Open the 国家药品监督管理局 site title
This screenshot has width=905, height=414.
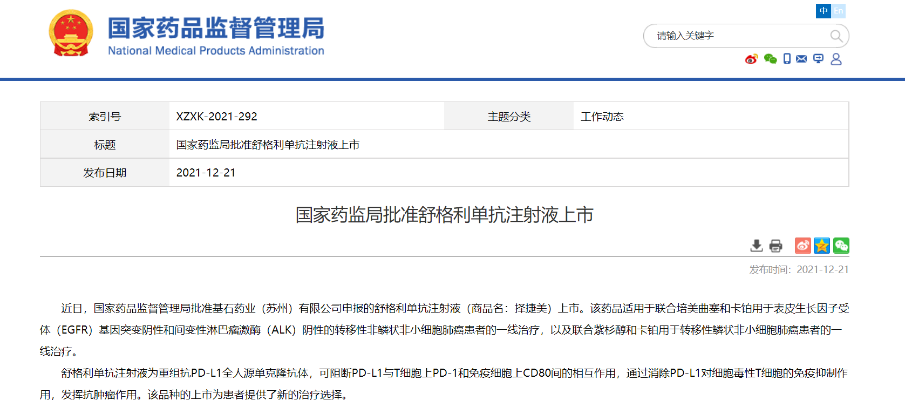216,28
